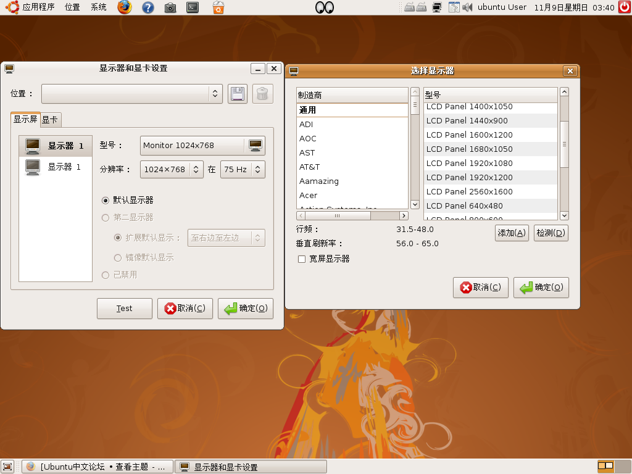Open the 位置 location dropdown
The height and width of the screenshot is (474, 632).
pyautogui.click(x=132, y=94)
